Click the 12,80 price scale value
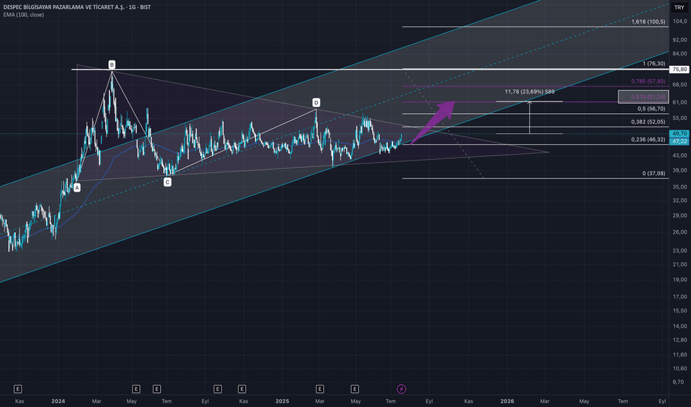Viewport: 691px width, 407px height. tap(680, 340)
